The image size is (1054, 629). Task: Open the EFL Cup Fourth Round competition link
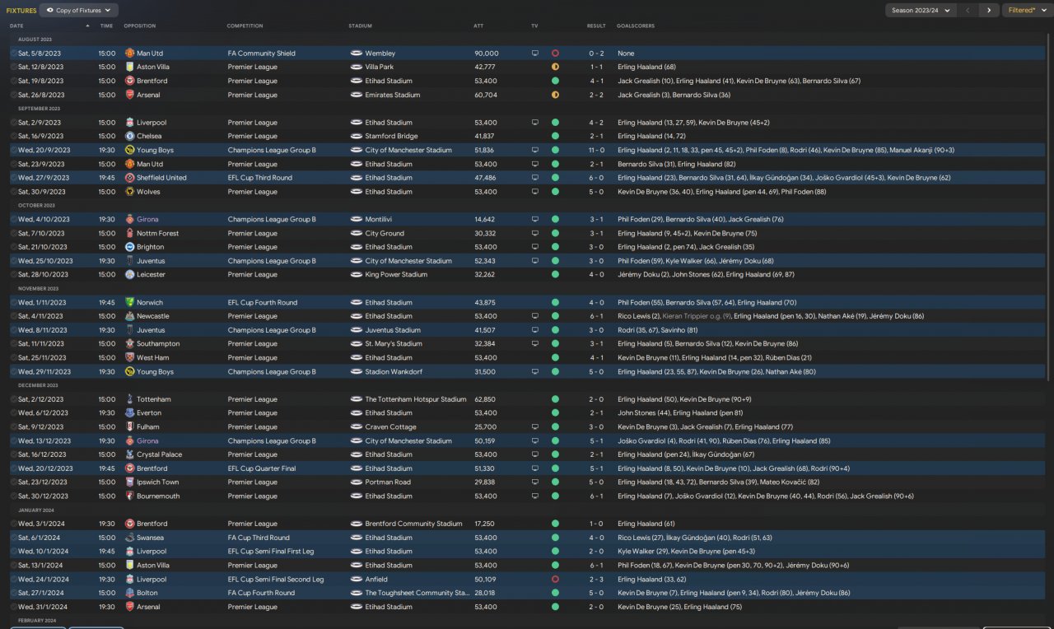(x=262, y=302)
